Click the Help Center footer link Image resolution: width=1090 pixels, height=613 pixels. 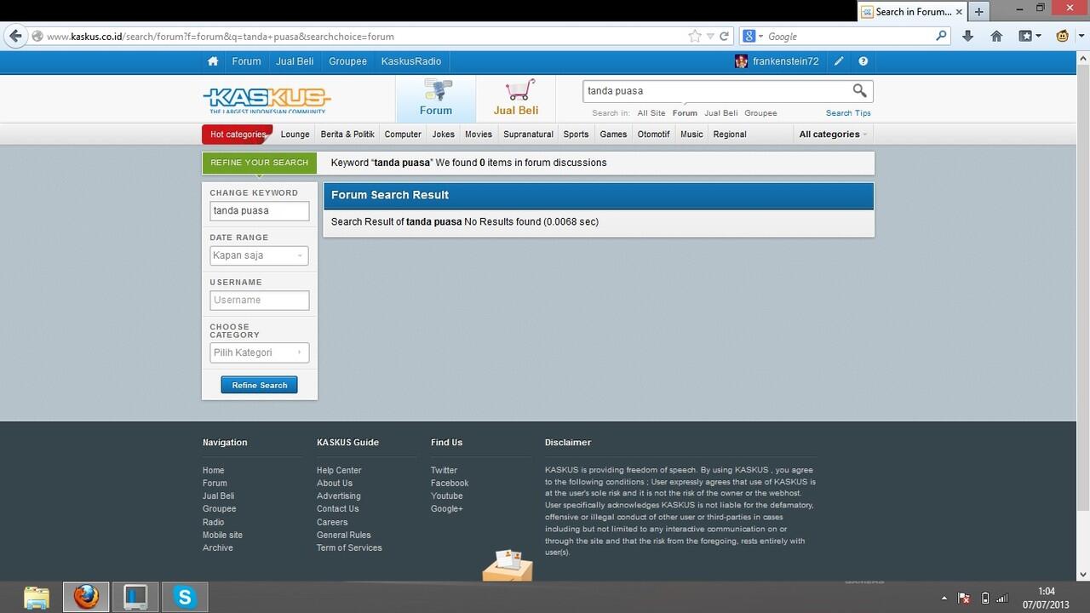339,470
